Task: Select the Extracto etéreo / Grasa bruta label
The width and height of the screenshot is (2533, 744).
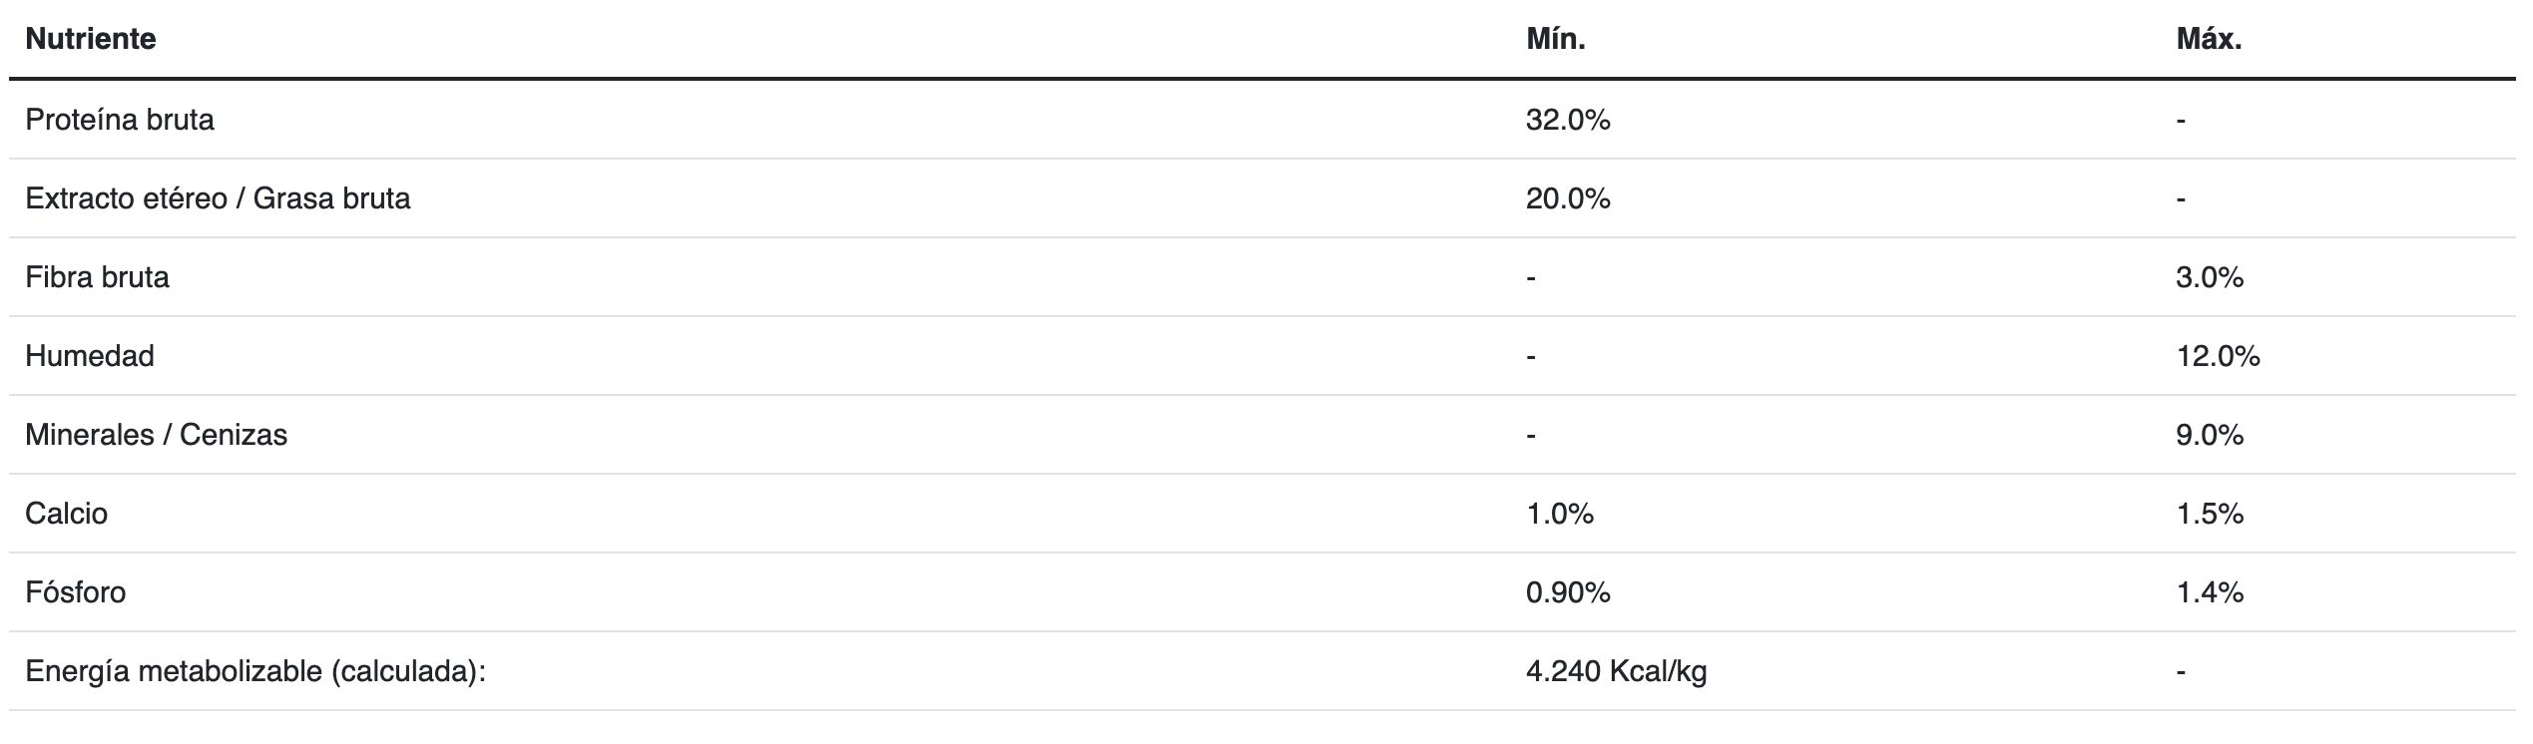Action: 218,198
